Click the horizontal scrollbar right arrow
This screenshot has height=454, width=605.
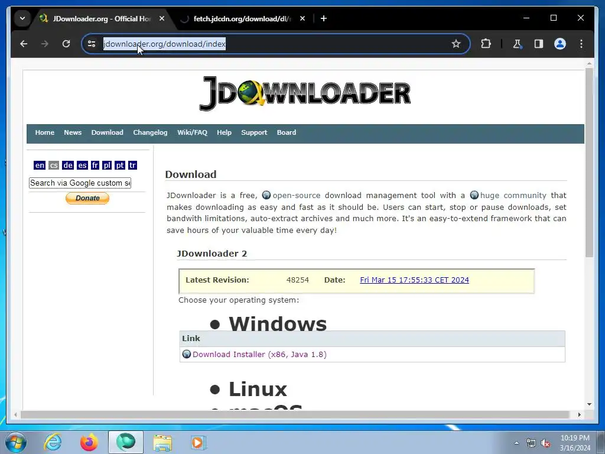click(579, 414)
